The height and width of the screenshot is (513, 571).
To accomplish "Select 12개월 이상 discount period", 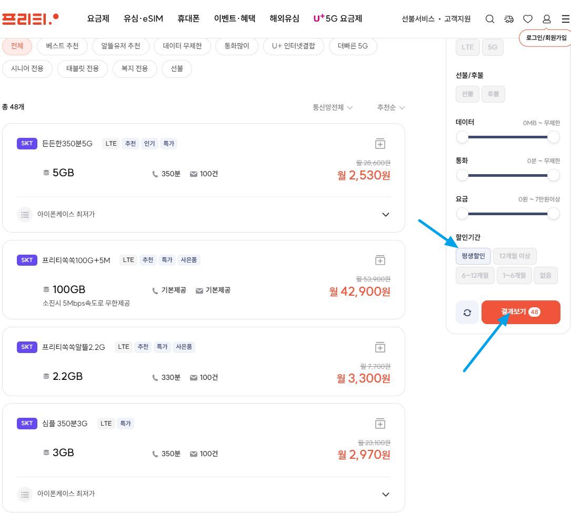I will (515, 256).
